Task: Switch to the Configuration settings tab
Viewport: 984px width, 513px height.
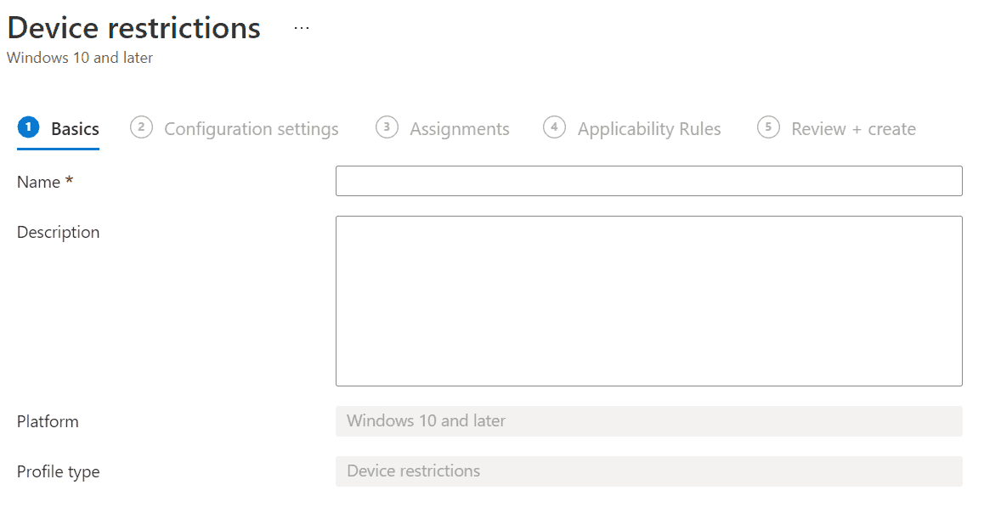Action: 252,128
